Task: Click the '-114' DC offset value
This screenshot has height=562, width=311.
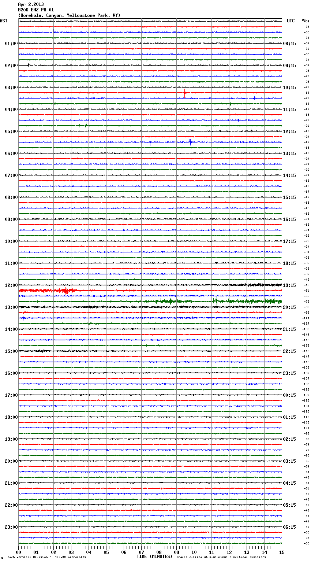Action: coord(306,318)
